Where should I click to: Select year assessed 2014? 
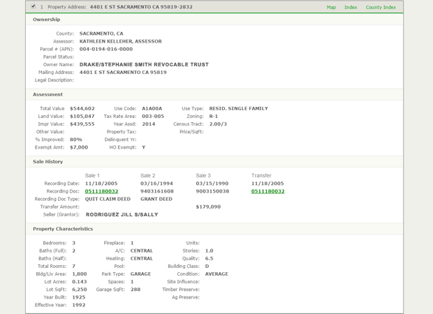[149, 124]
